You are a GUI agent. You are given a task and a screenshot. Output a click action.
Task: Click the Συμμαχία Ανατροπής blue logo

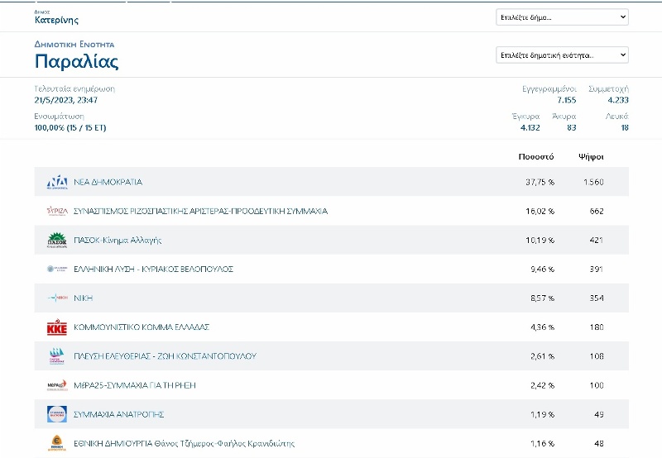coord(57,414)
